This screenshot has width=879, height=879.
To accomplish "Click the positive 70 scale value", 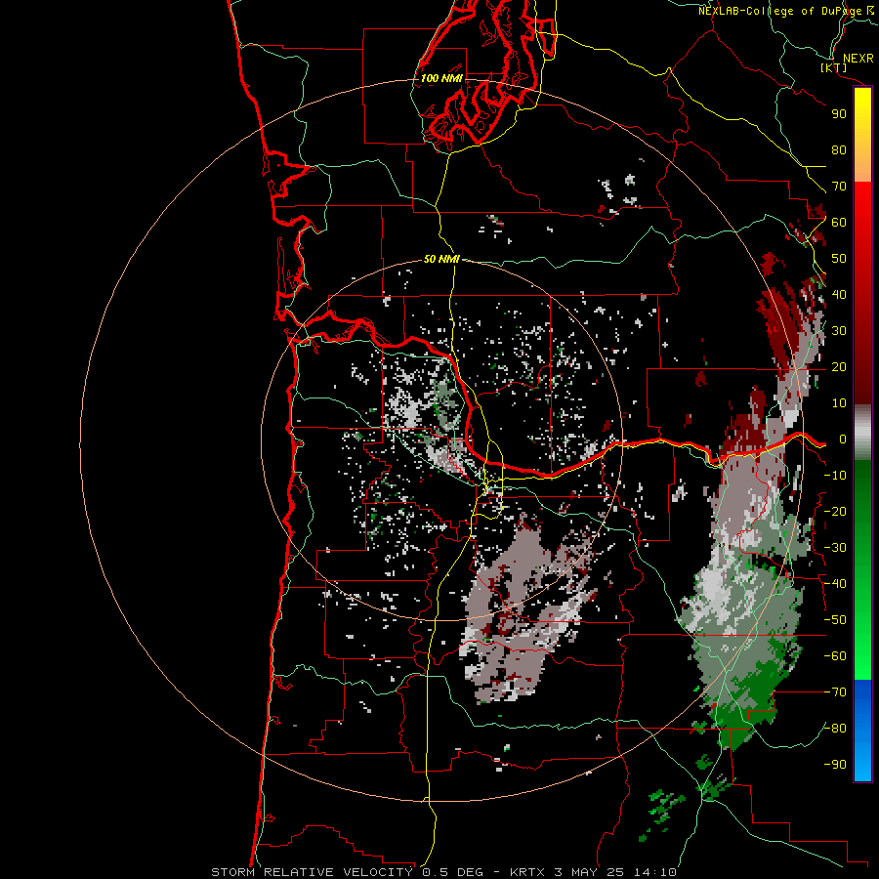I will point(839,187).
